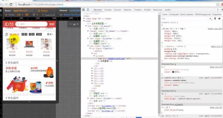Activate the inspect element picker icon
Image resolution: width=223 pixels, height=118 pixels.
click(84, 10)
